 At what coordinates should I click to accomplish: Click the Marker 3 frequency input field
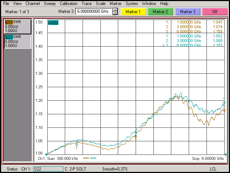(x=94, y=12)
